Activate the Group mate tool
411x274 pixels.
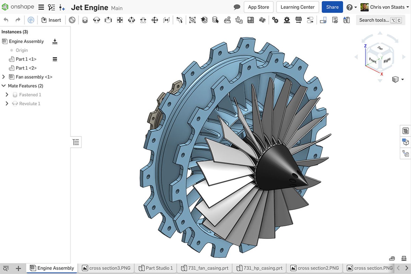[x=192, y=20]
